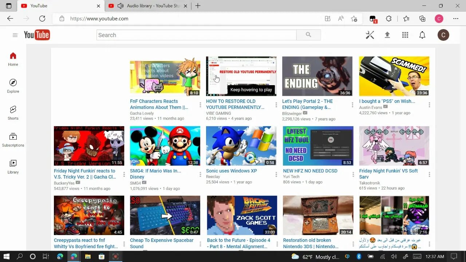466x262 pixels.
Task: Open Task View on the taskbar
Action: [46, 257]
